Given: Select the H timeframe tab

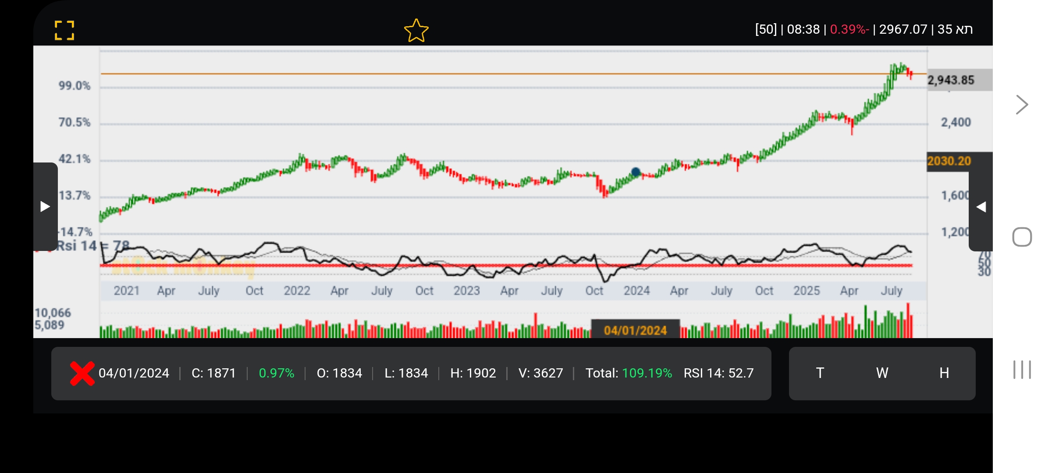Looking at the screenshot, I should [x=944, y=373].
